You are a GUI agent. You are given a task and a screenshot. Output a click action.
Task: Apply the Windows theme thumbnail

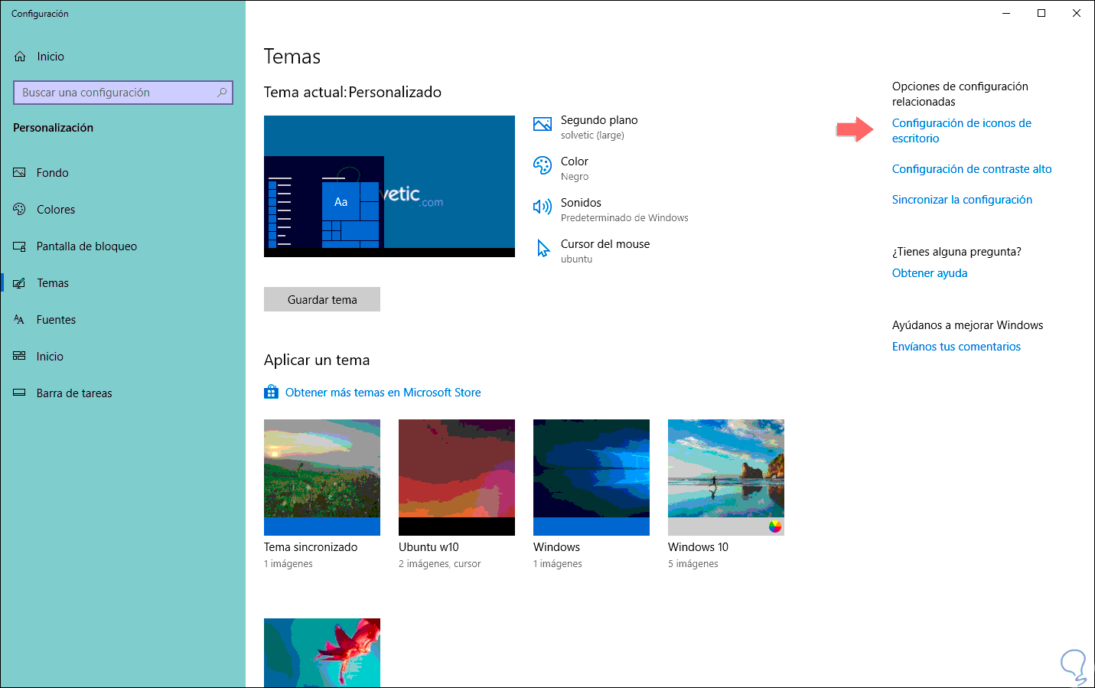pos(591,478)
